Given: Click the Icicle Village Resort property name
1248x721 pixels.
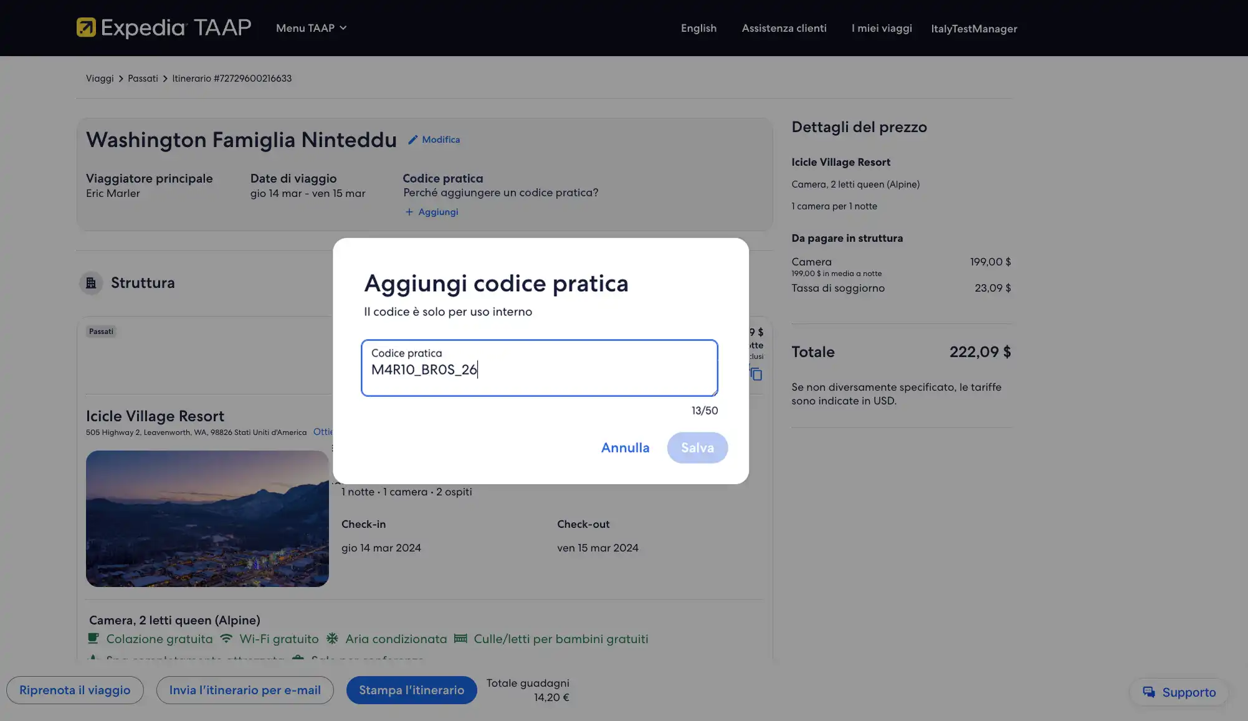Looking at the screenshot, I should (155, 416).
